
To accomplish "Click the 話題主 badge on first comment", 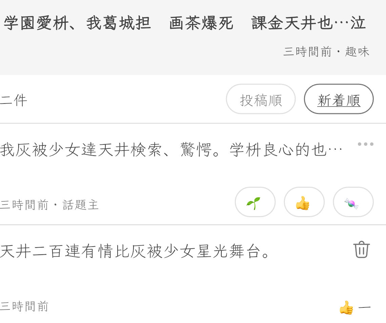I will [81, 205].
